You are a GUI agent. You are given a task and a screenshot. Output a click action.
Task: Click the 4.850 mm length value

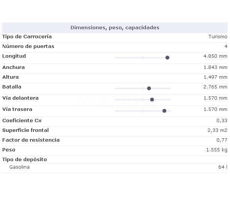tap(215, 56)
